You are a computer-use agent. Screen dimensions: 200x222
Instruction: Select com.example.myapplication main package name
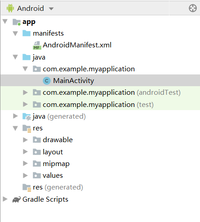pyautogui.click(x=89, y=69)
